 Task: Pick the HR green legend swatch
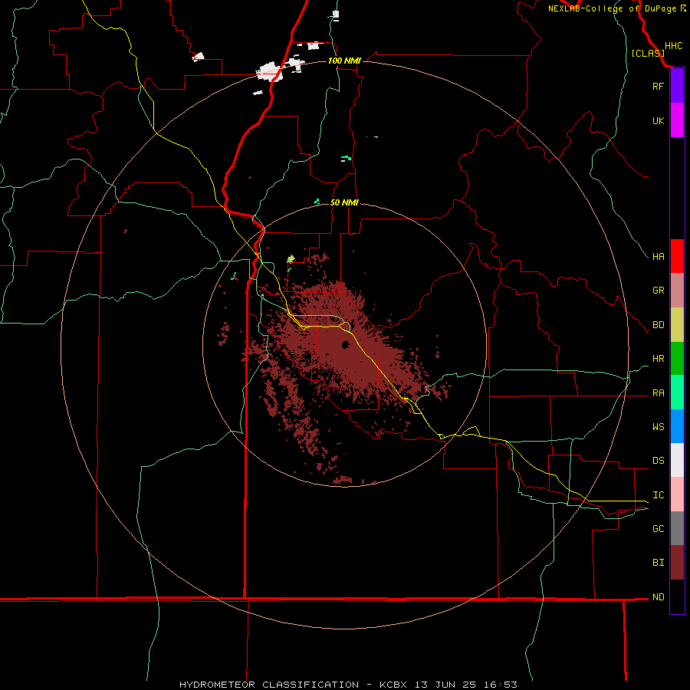tap(677, 359)
